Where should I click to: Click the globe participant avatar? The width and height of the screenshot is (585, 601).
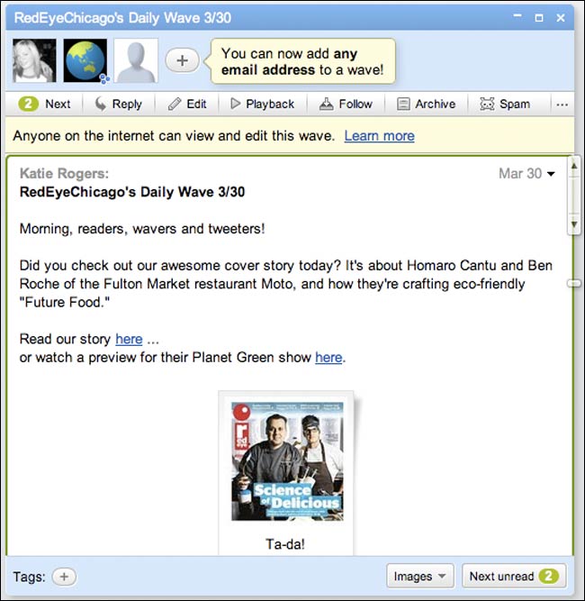point(85,60)
